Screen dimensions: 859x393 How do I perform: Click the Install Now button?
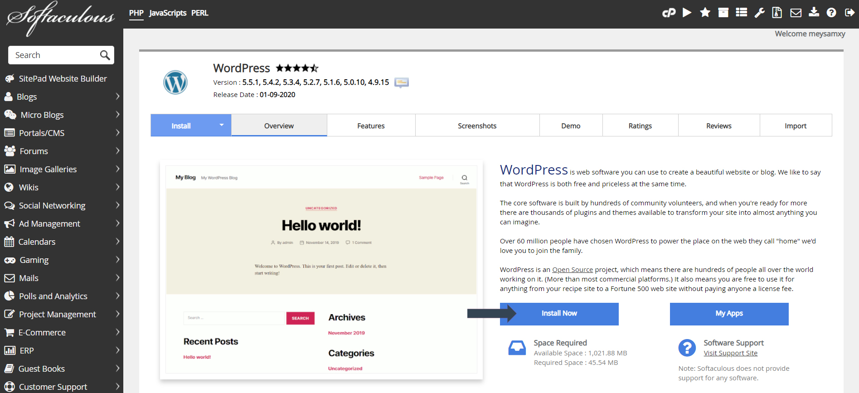[559, 314]
